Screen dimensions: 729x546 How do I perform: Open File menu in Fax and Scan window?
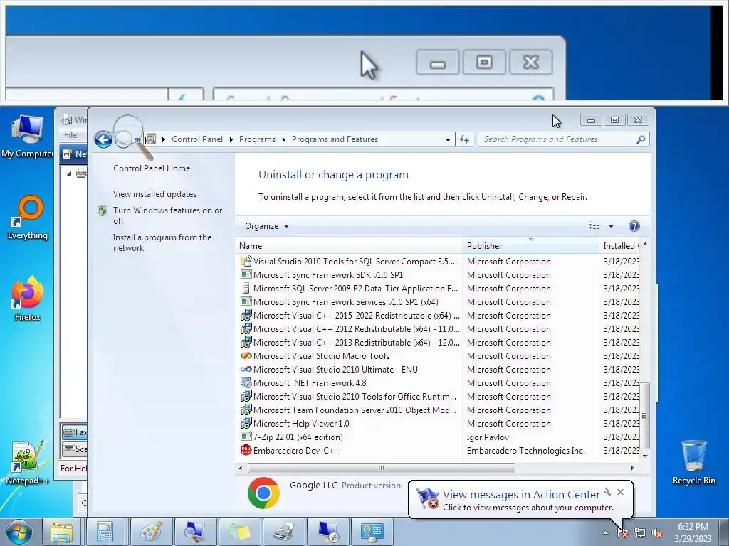point(70,135)
